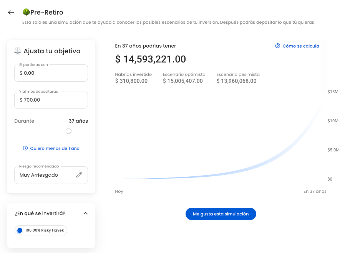Click the projected amount $ 14,593,221.00

coord(151,59)
